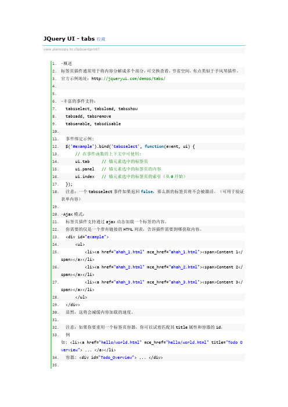This screenshot has height=407, width=288.
Task: Click the 'ui.panel' text on line 15
Action: click(x=85, y=169)
